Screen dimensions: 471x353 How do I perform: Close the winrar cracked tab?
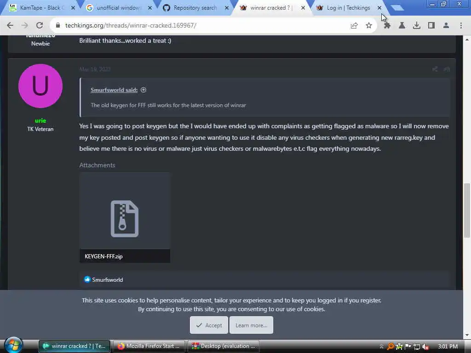pos(303,8)
